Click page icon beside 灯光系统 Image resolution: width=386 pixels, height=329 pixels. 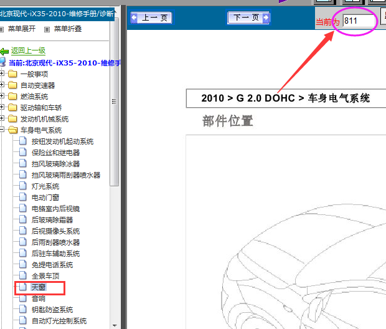(23, 186)
